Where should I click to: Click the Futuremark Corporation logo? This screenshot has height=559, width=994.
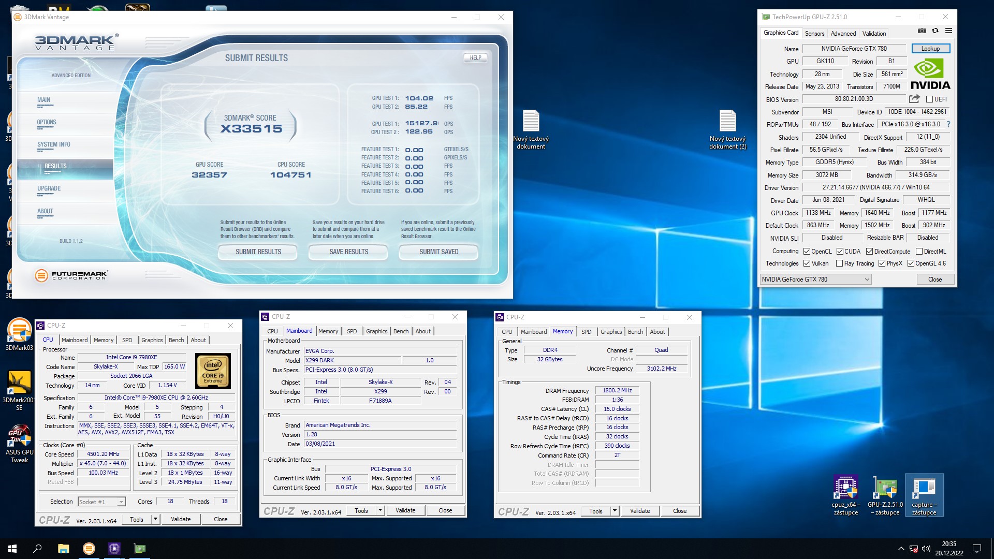coord(71,275)
